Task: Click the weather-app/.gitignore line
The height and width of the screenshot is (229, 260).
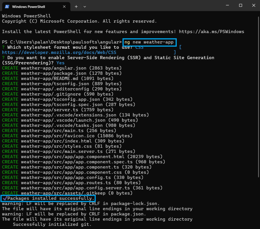Action: (x=58, y=94)
